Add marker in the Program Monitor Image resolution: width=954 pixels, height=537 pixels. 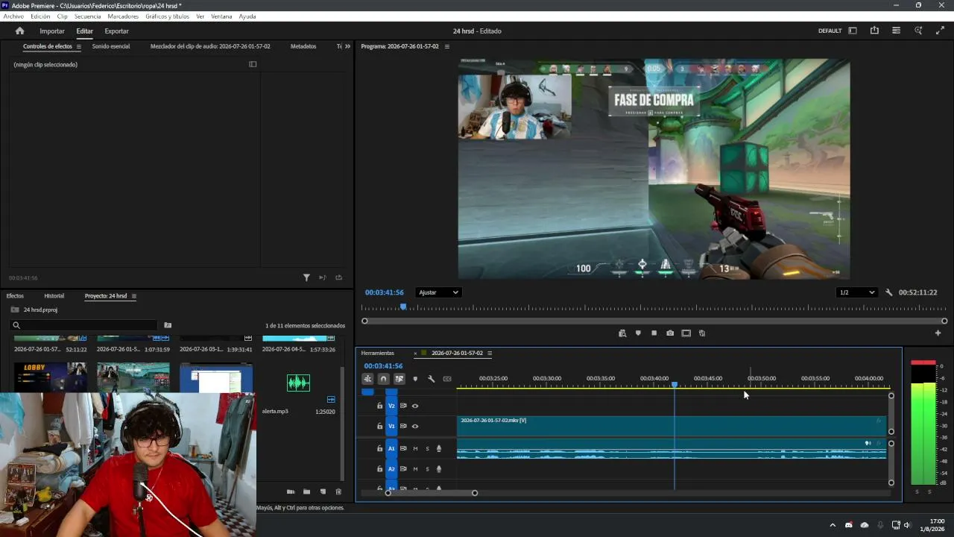click(638, 333)
